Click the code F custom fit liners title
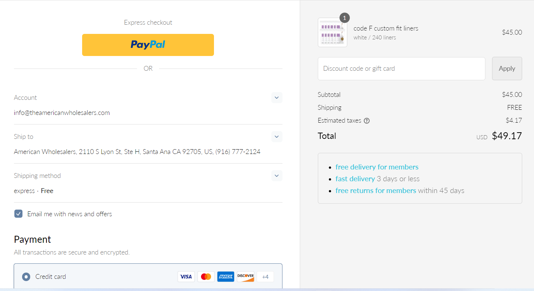The height and width of the screenshot is (291, 534). (x=386, y=28)
